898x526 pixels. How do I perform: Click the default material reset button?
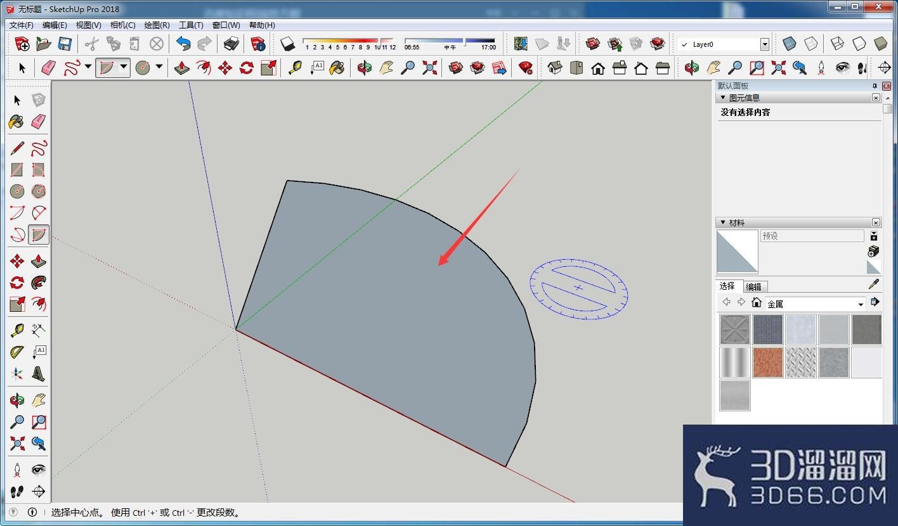(874, 267)
